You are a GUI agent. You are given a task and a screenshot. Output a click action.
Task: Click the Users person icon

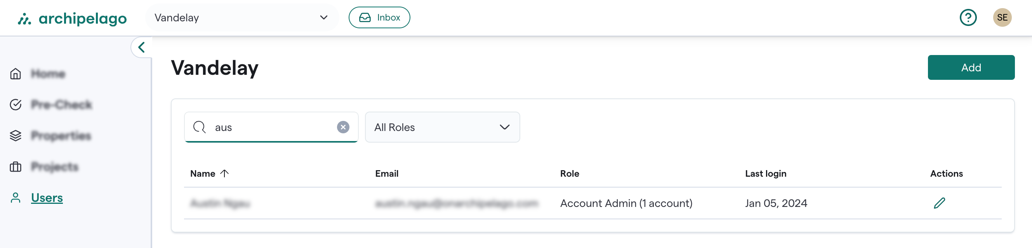(15, 198)
